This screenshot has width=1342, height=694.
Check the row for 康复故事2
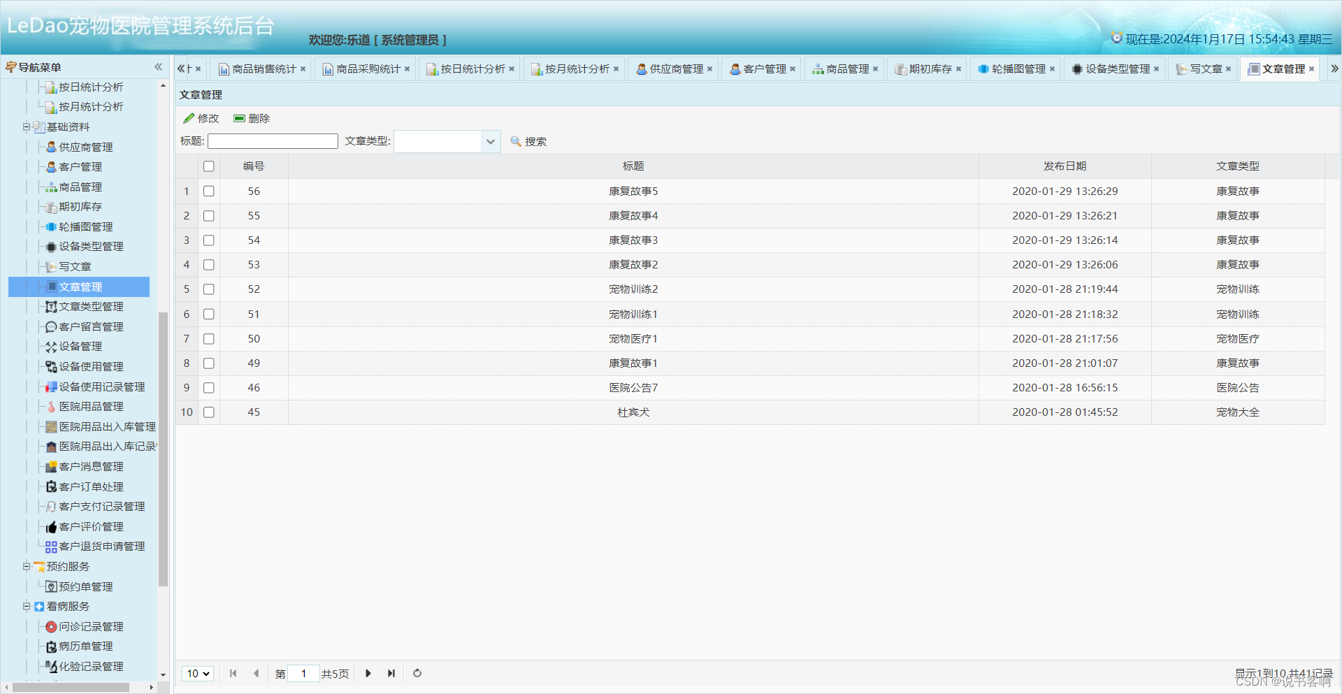209,265
